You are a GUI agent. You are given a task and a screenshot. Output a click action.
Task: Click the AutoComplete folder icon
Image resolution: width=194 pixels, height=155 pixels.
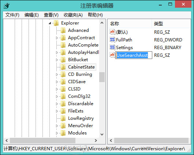(63, 45)
